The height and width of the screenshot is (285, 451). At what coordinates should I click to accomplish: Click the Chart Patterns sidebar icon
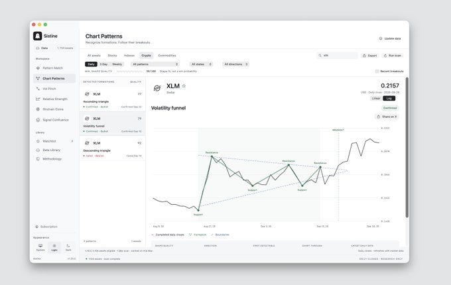click(38, 78)
